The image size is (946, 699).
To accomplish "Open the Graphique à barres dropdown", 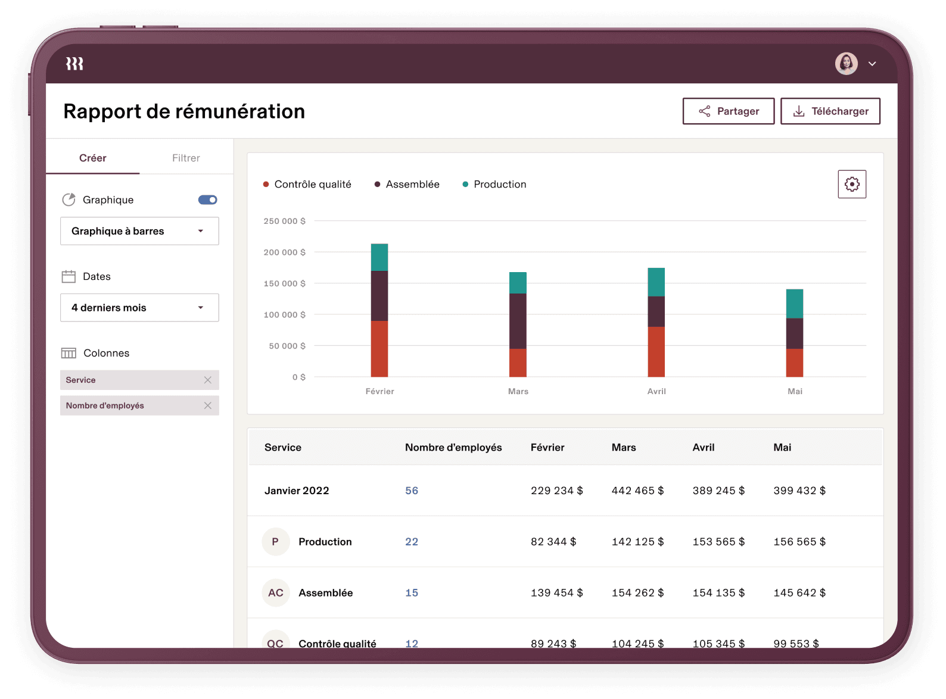I will (139, 231).
